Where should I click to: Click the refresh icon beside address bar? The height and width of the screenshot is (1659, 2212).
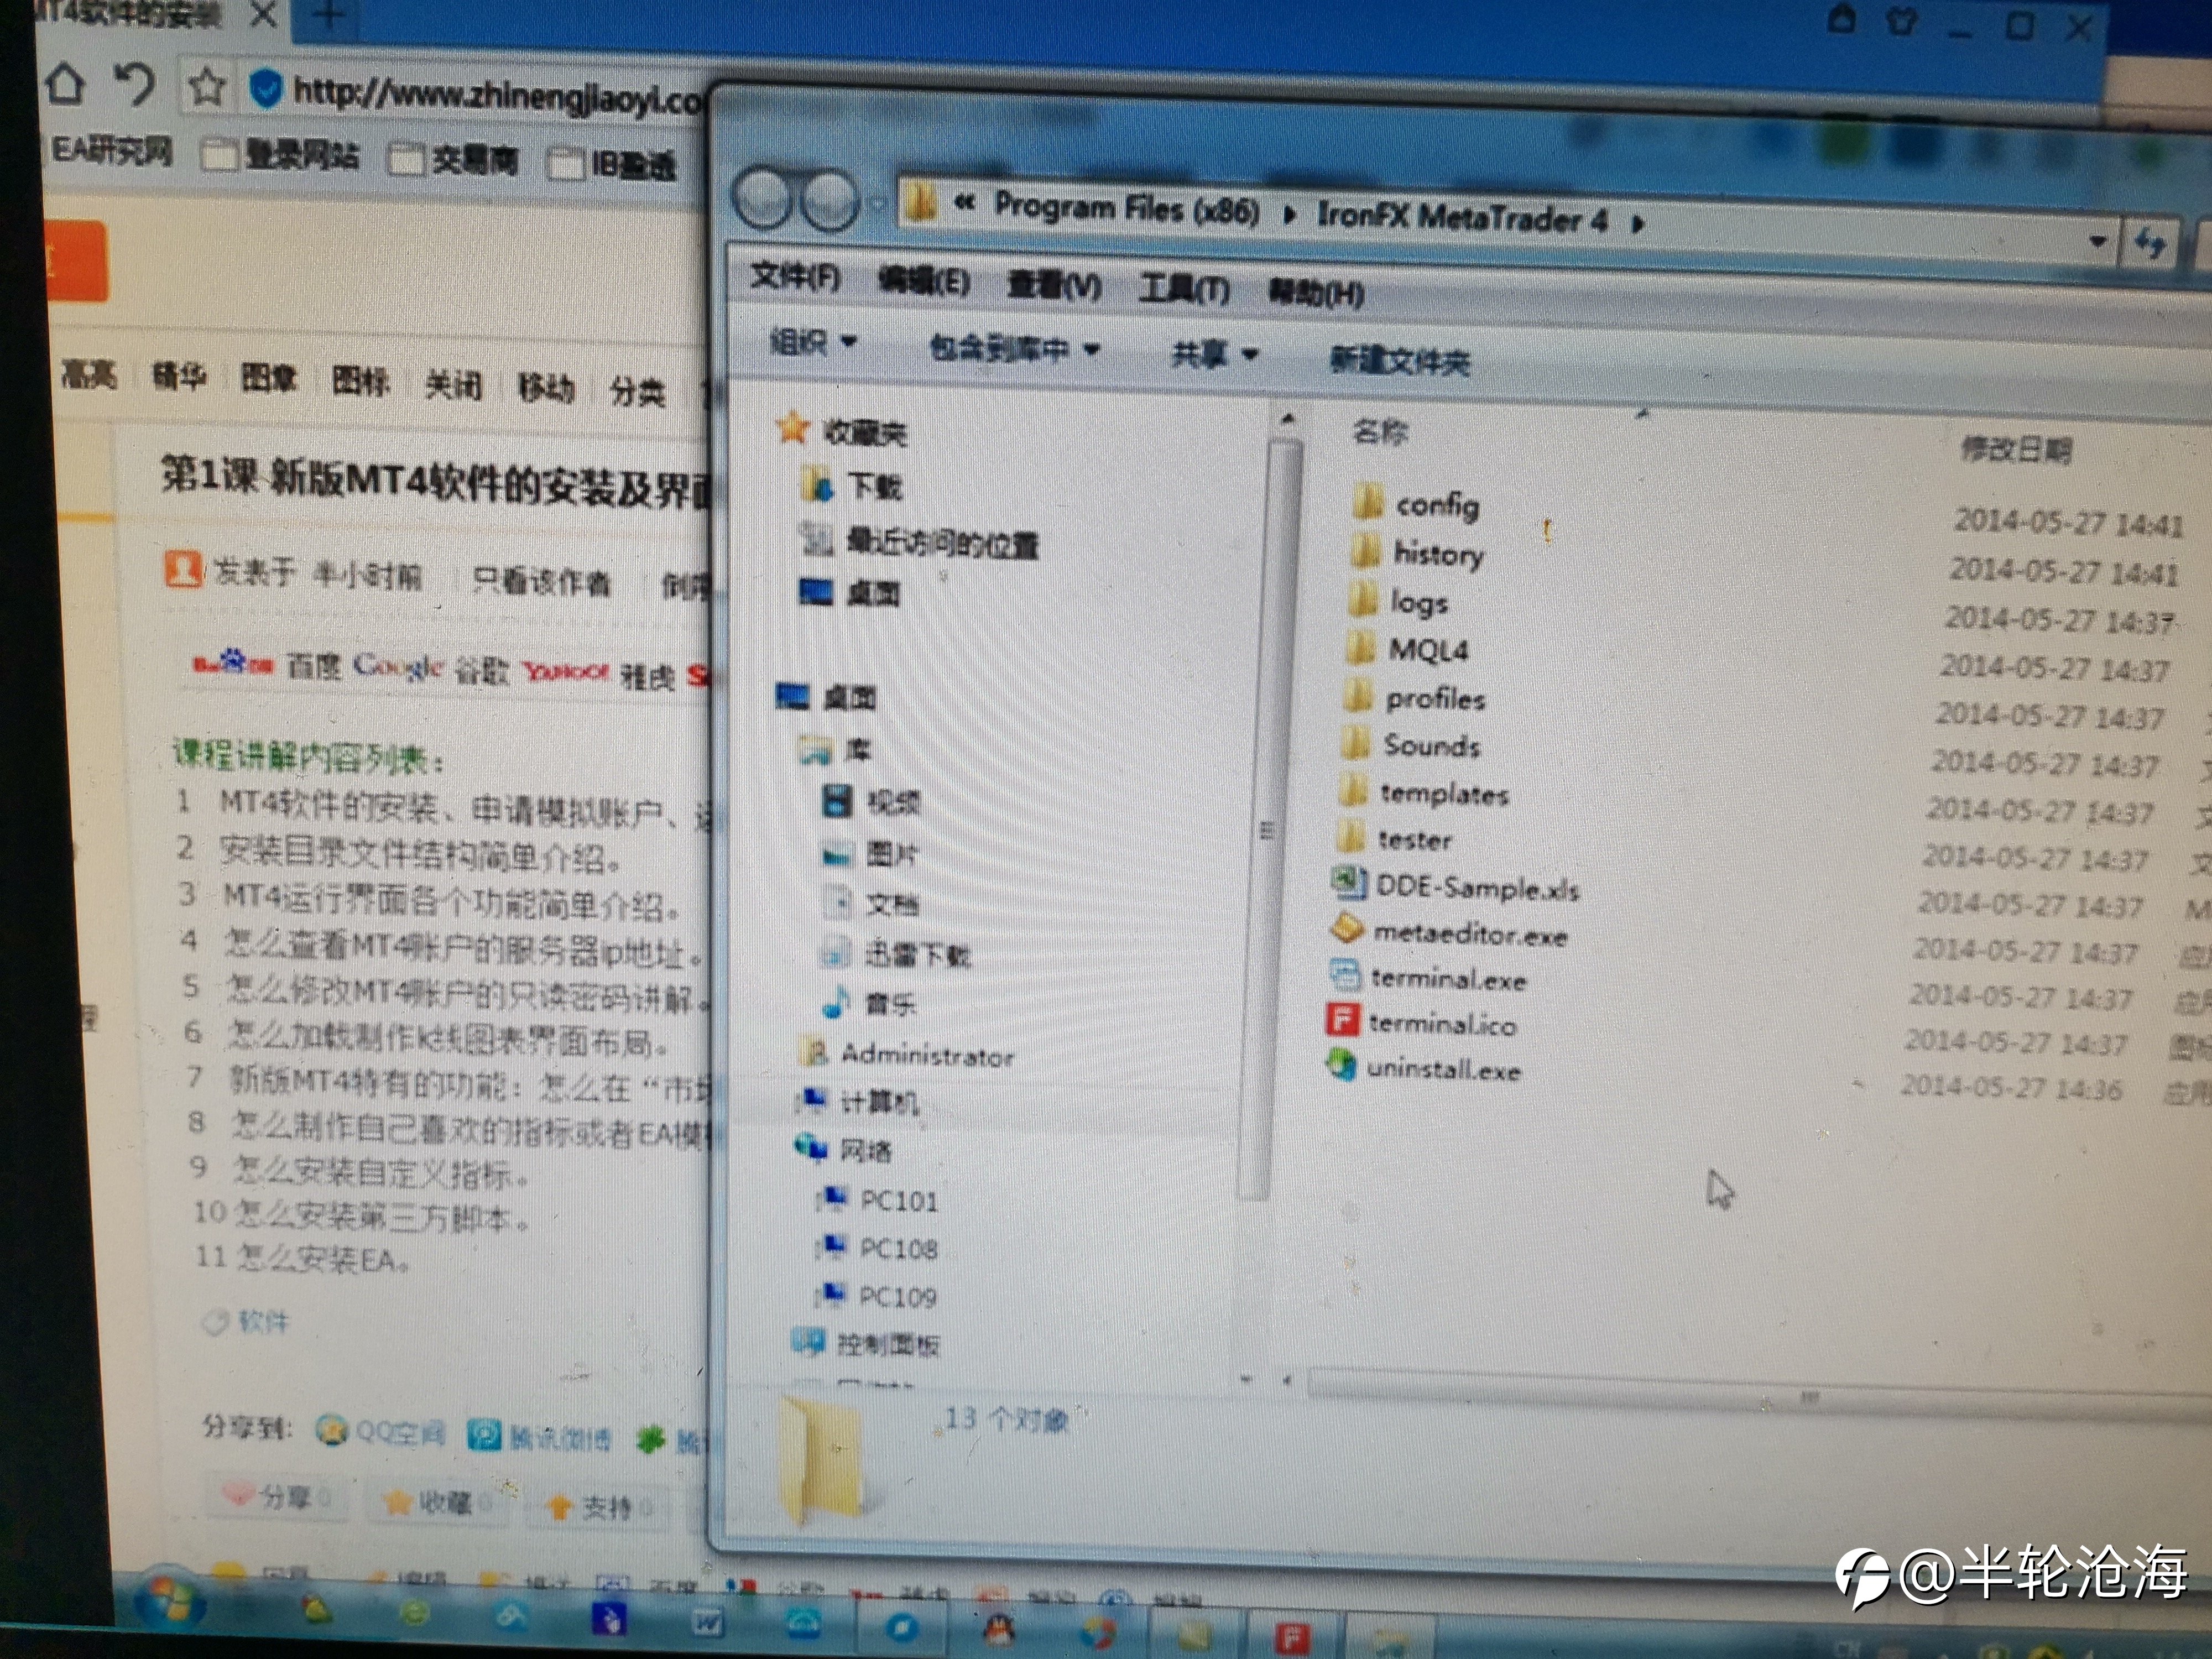(2150, 243)
